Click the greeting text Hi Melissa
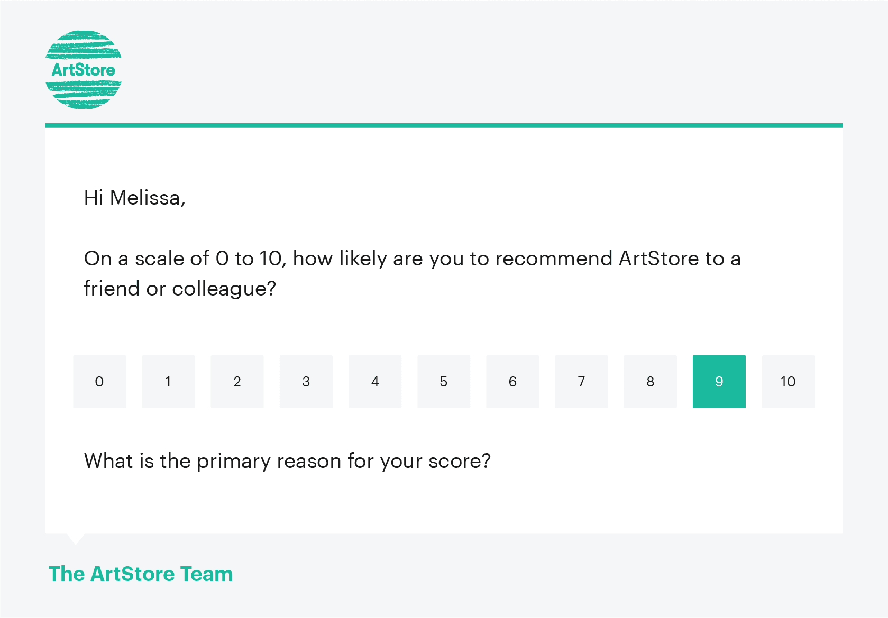Viewport: 888px width, 618px height. point(135,197)
